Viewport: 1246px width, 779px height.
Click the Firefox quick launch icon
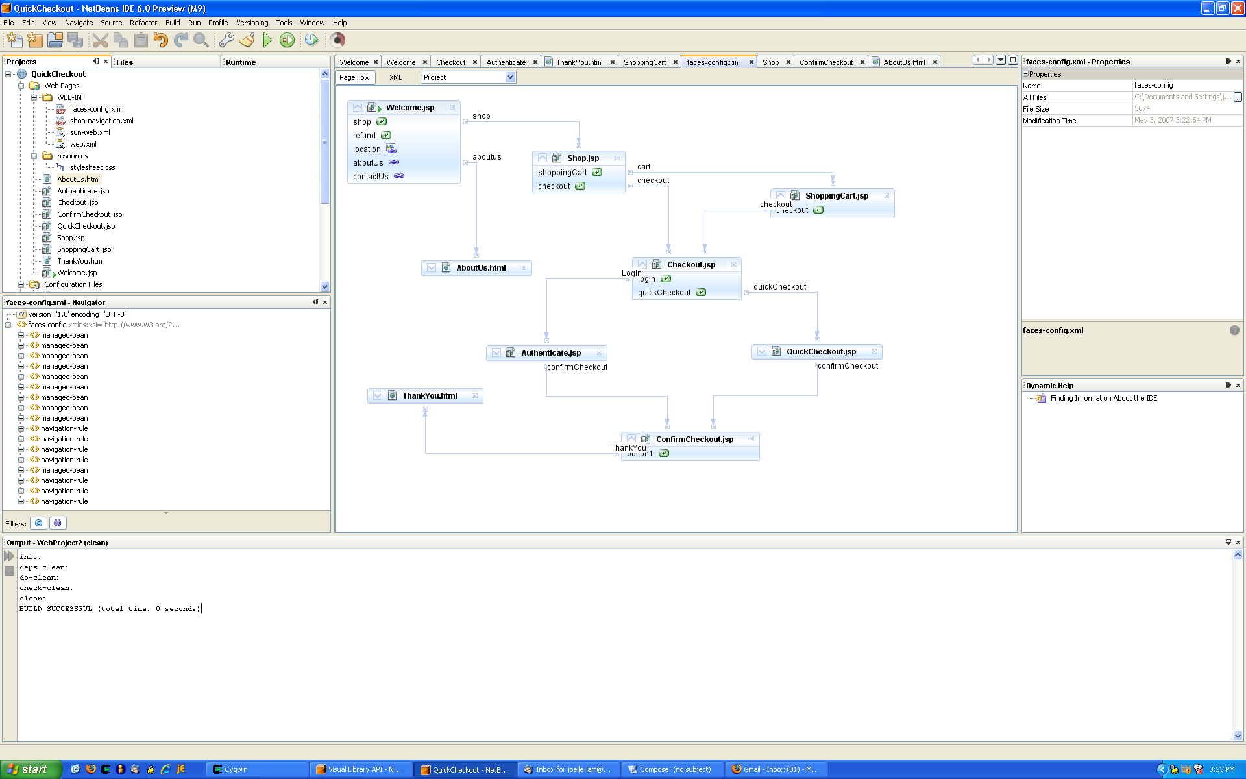(90, 769)
